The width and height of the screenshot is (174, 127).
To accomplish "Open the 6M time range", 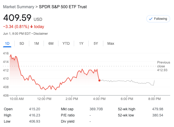I will 51,43.
